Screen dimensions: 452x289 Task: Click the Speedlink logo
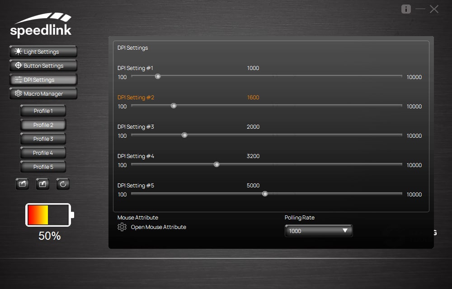[41, 25]
